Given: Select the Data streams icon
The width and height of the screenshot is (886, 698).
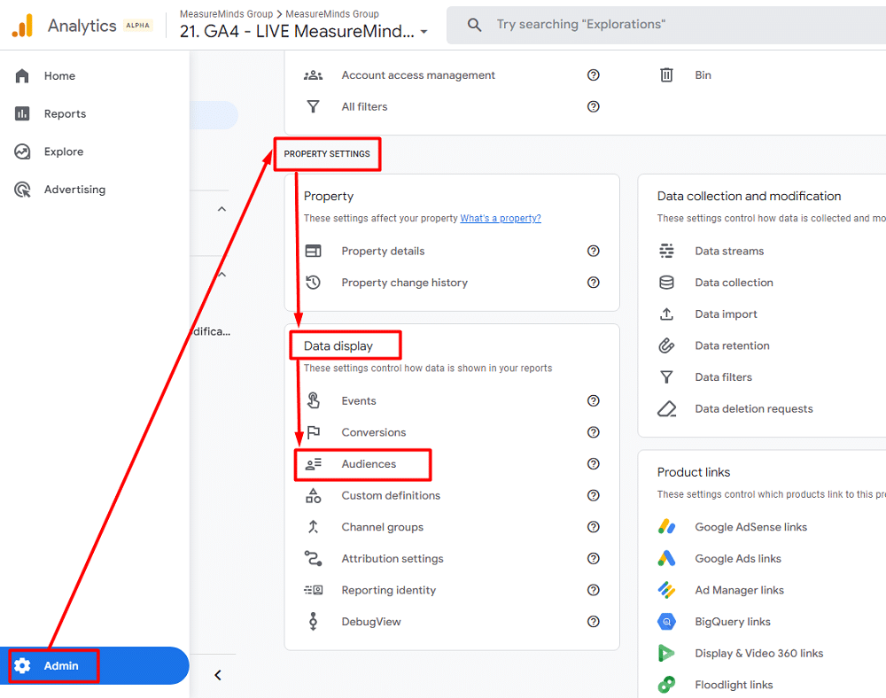Looking at the screenshot, I should click(x=667, y=251).
